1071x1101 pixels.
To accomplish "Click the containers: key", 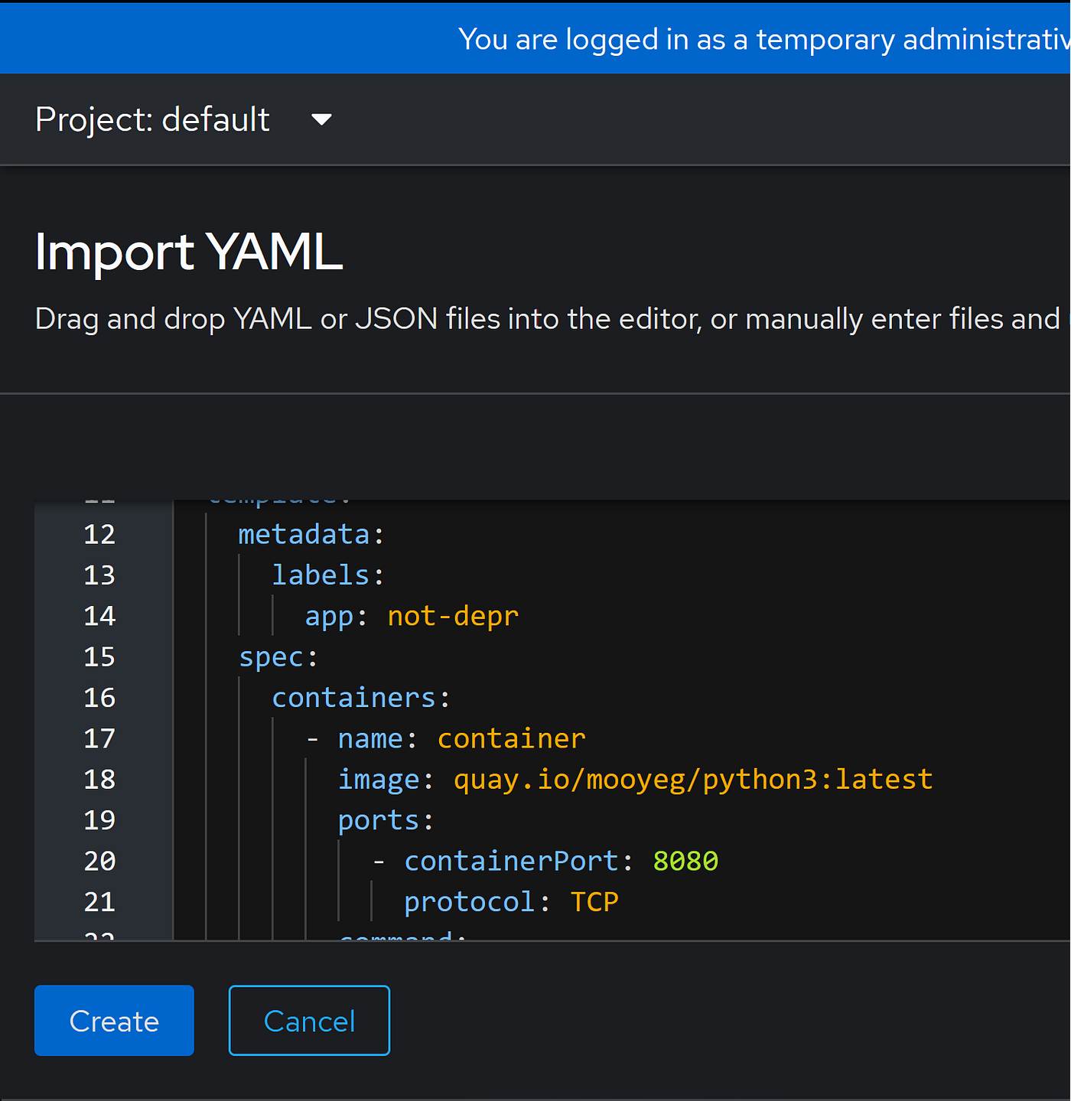I will pos(361,697).
